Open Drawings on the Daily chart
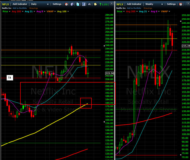Screen dimensions: 190x160 coord(33,8)
